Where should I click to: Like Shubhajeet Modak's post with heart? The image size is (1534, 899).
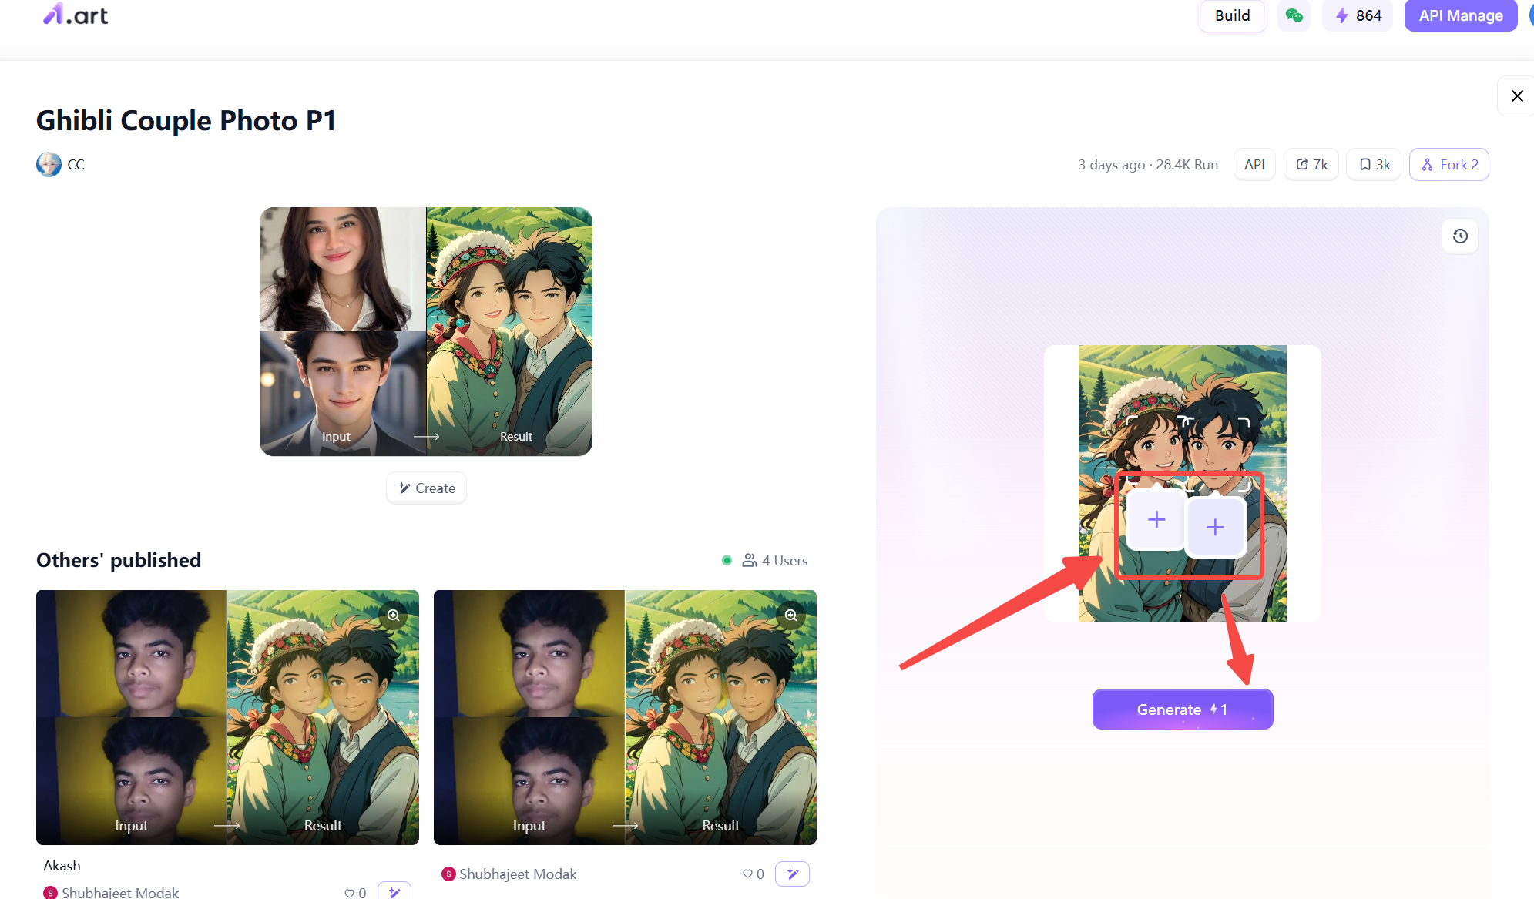[747, 874]
